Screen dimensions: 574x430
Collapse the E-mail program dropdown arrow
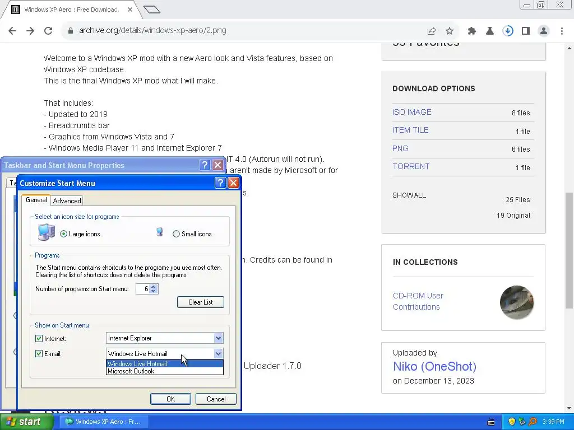(x=218, y=354)
